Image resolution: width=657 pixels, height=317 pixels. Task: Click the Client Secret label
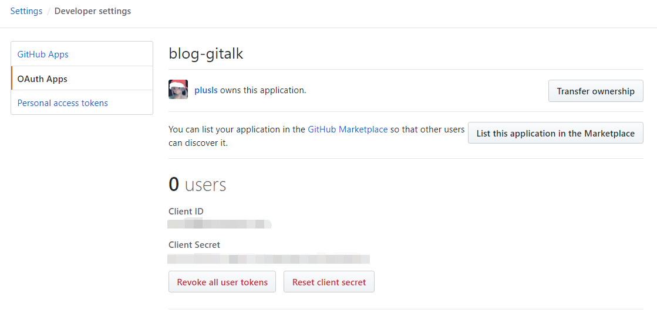194,245
